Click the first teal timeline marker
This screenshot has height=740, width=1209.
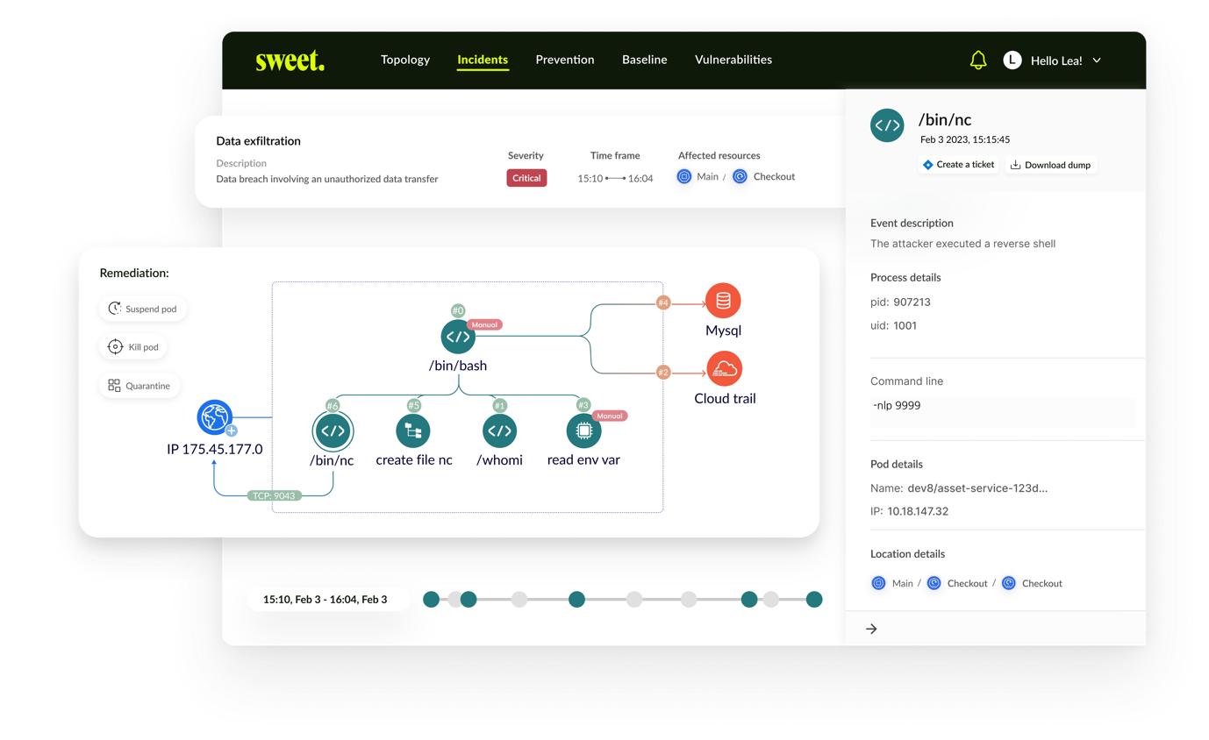tap(431, 600)
